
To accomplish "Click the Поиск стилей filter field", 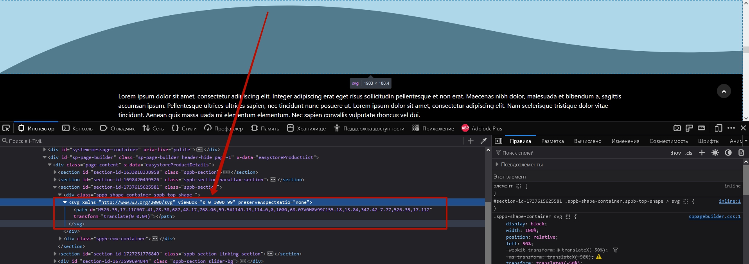I will pyautogui.click(x=579, y=153).
